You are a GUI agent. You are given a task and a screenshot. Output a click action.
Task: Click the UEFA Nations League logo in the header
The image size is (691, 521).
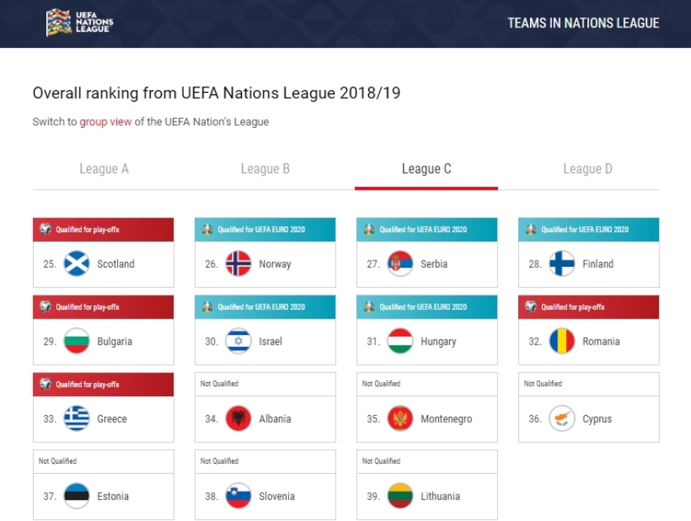click(x=79, y=22)
